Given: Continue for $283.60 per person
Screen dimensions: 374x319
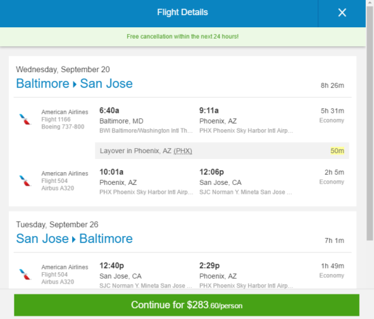Looking at the screenshot, I should (186, 305).
